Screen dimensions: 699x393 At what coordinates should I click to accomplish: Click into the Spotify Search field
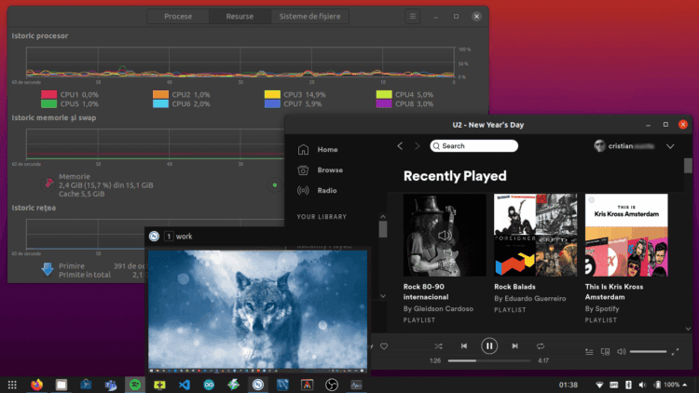point(473,146)
